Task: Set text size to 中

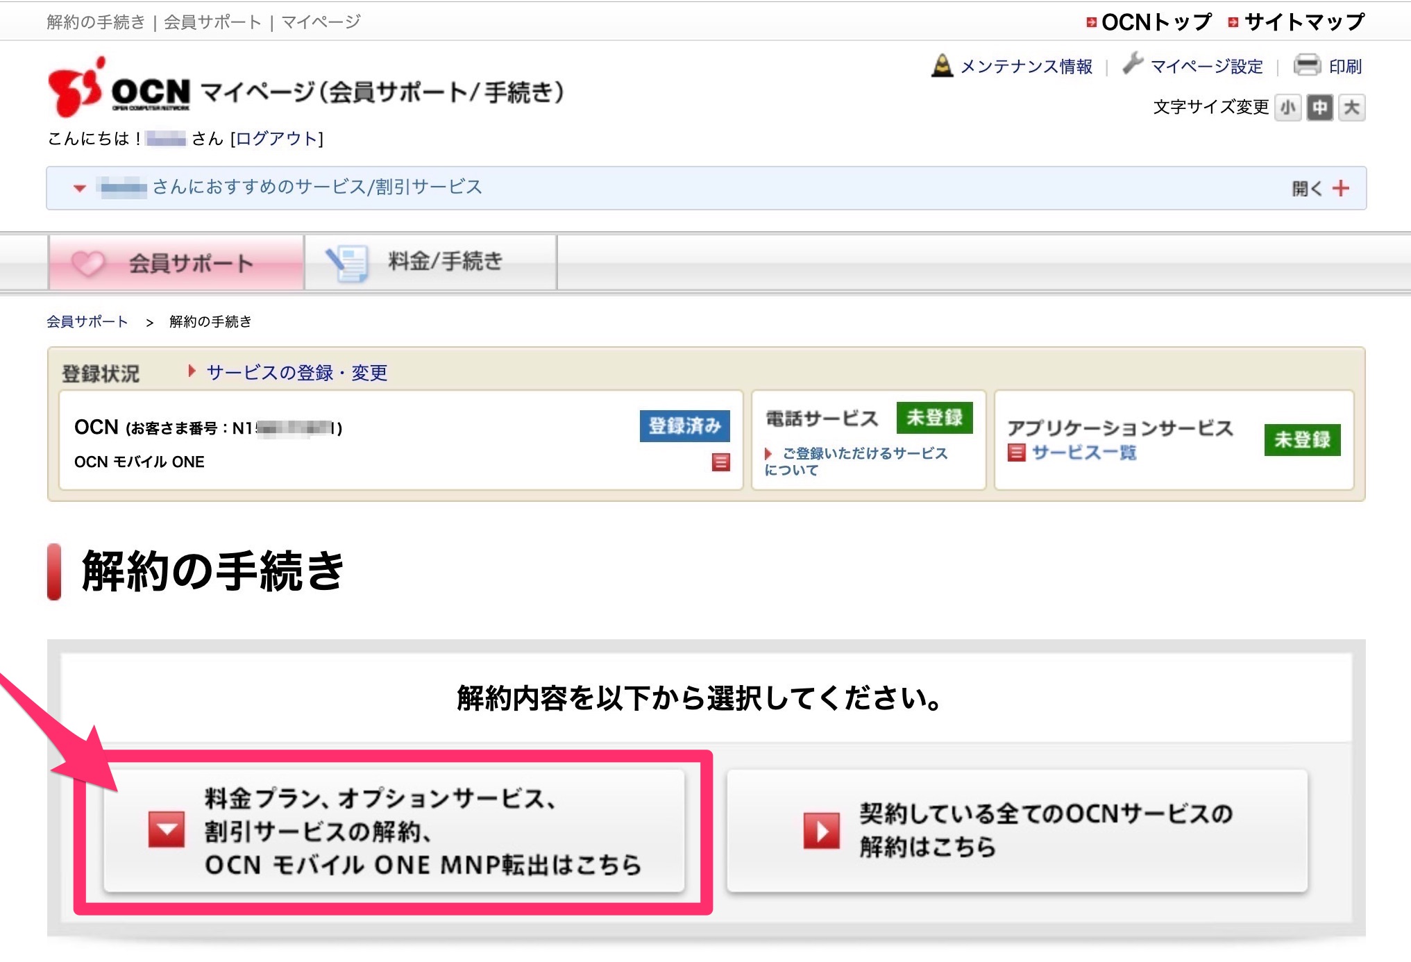Action: click(1319, 108)
